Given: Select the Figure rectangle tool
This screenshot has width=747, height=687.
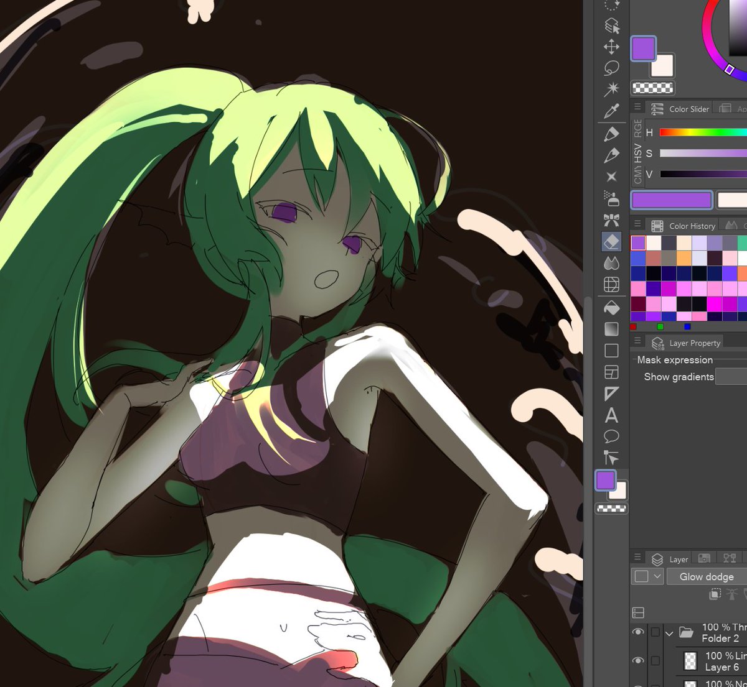Looking at the screenshot, I should click(x=612, y=351).
